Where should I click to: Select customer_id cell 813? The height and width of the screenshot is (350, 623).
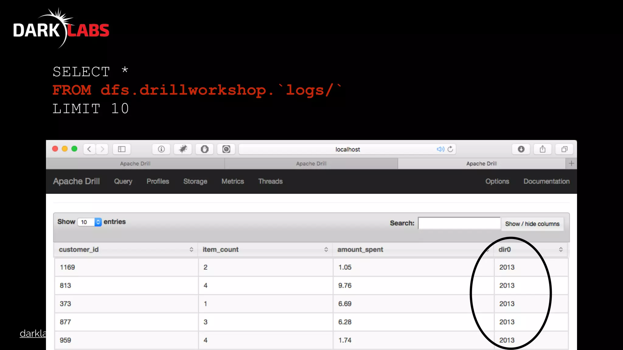(x=126, y=286)
